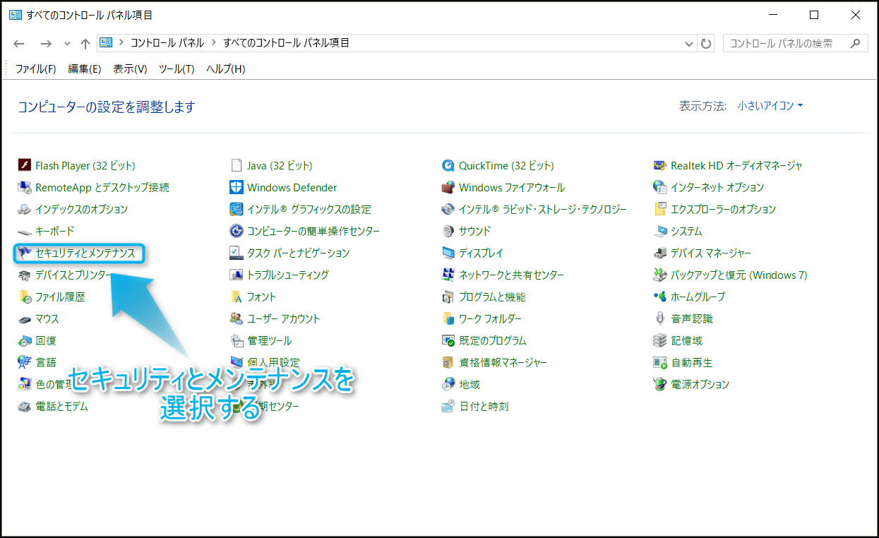
Task: Expand the view mode 小さいアイコン dropdown
Action: coord(770,106)
